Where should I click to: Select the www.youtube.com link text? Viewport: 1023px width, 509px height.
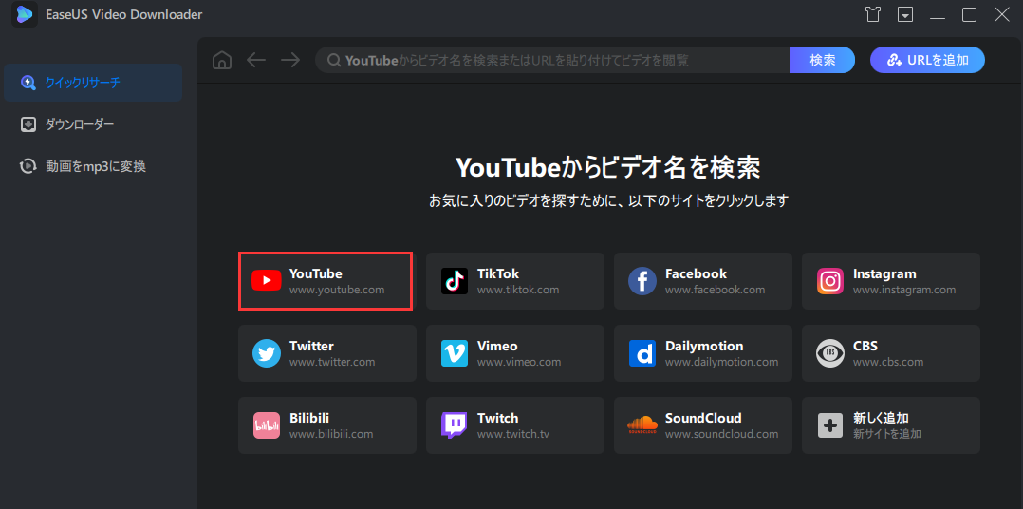point(337,290)
